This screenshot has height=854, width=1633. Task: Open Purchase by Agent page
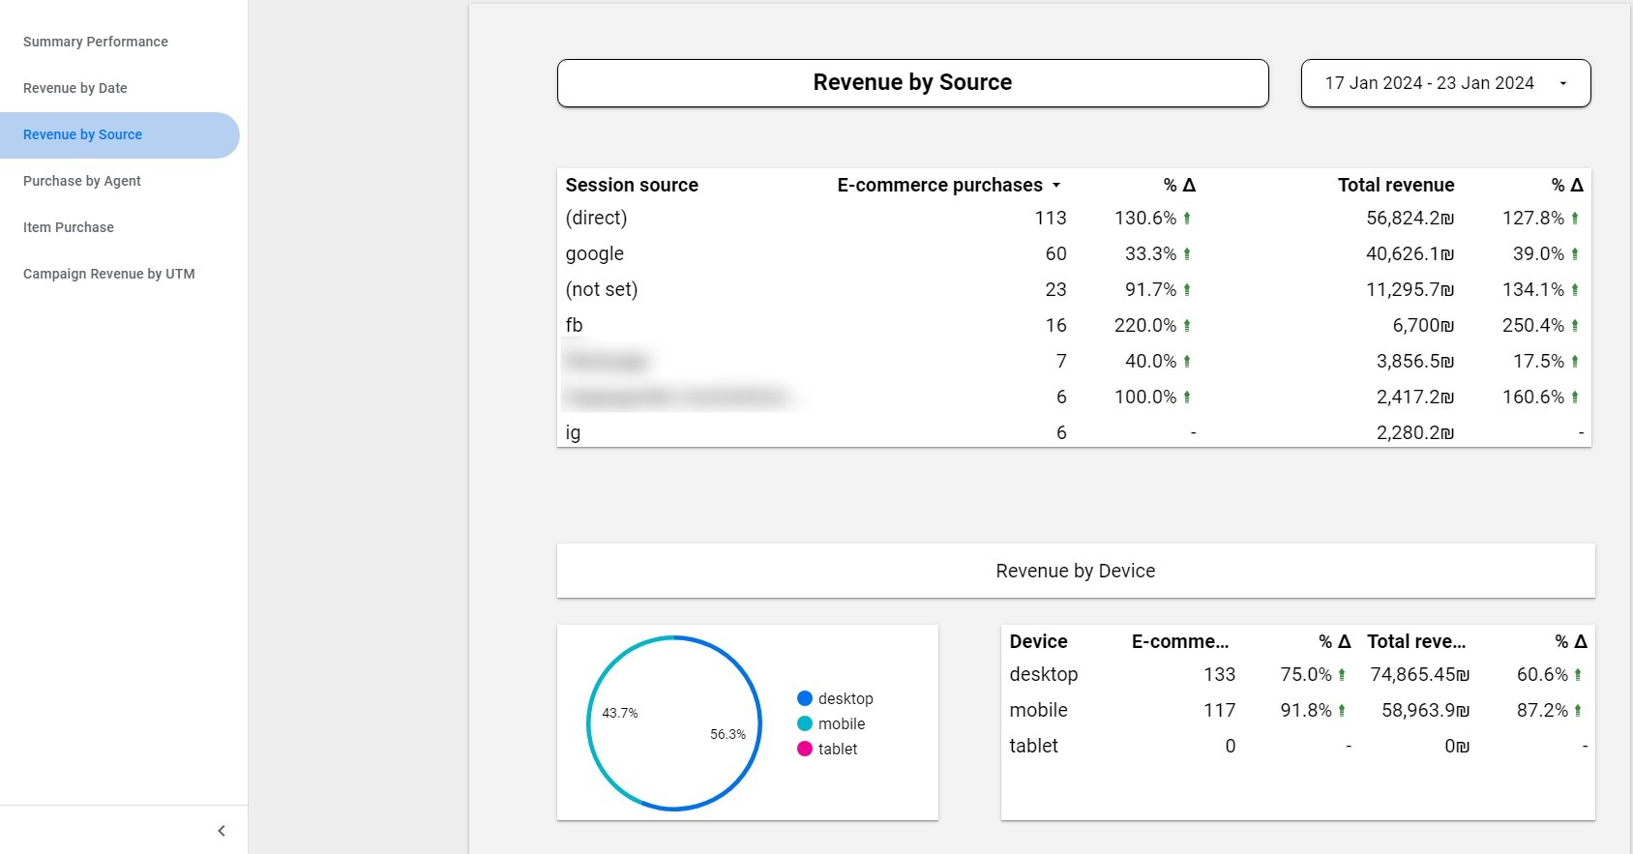[82, 181]
